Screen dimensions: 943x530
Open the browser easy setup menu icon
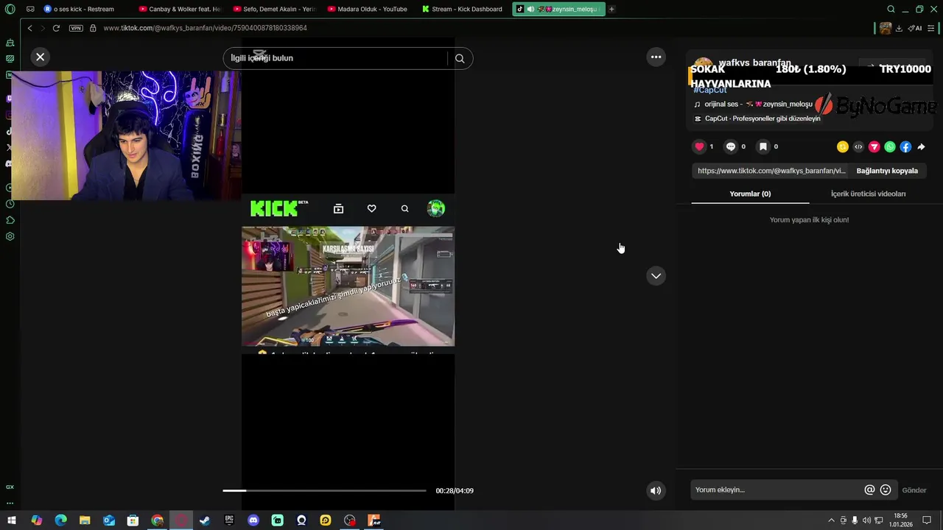point(931,28)
